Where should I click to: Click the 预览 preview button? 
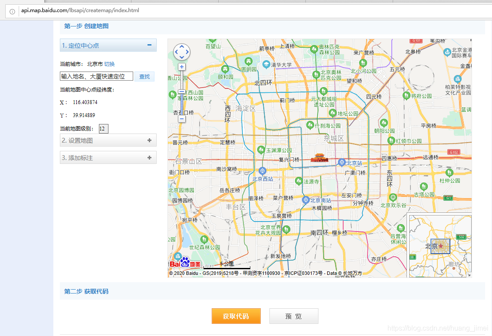coord(294,316)
